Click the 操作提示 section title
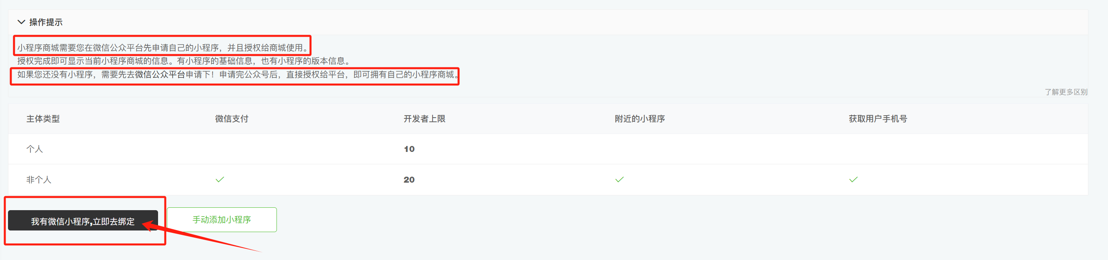Image resolution: width=1108 pixels, height=260 pixels. point(46,22)
